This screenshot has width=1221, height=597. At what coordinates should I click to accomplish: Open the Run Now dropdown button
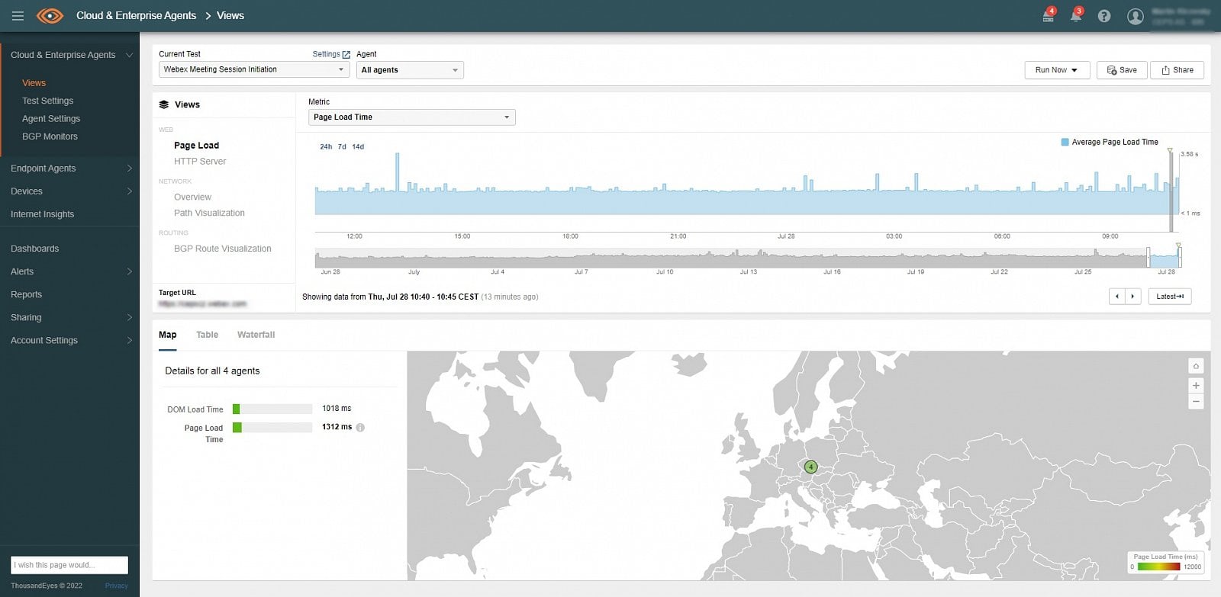(x=1057, y=70)
